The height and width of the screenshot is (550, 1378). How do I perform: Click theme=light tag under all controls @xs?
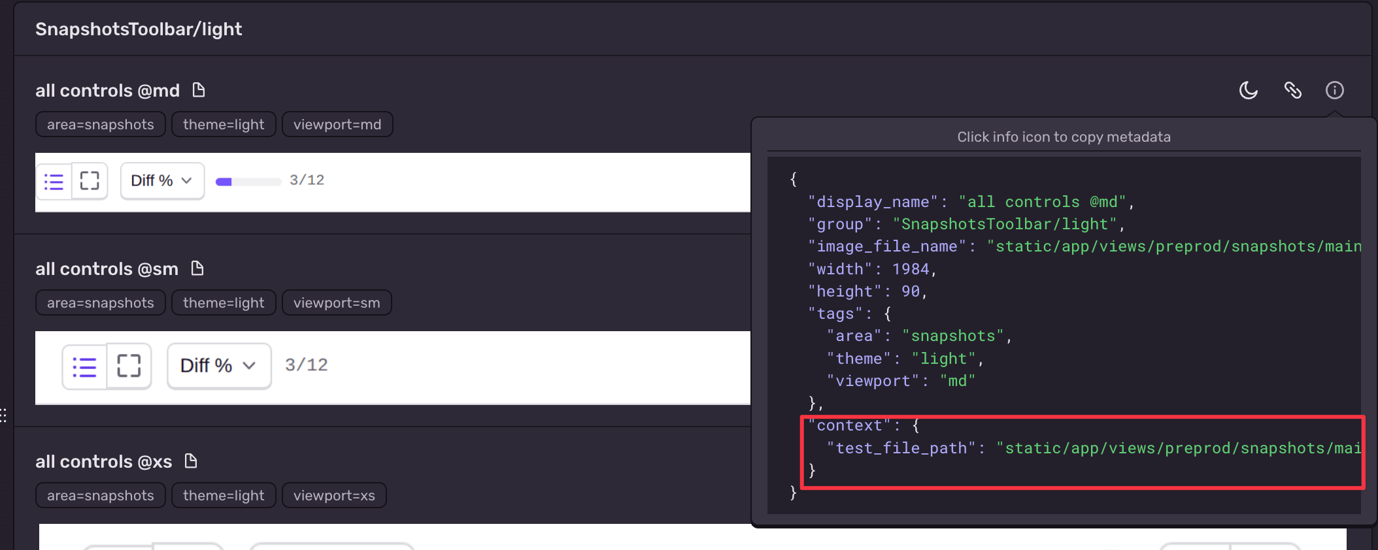[224, 495]
